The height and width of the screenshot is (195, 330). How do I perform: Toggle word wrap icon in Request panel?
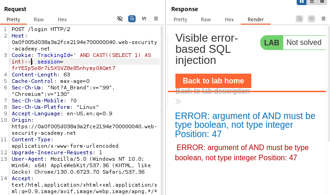pos(131,19)
